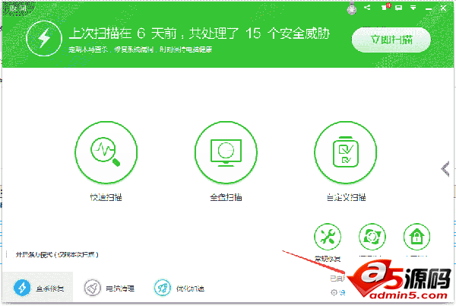The image size is (456, 306).
Task: Open the 自定义扫描 custom scan icon
Action: coord(346,152)
